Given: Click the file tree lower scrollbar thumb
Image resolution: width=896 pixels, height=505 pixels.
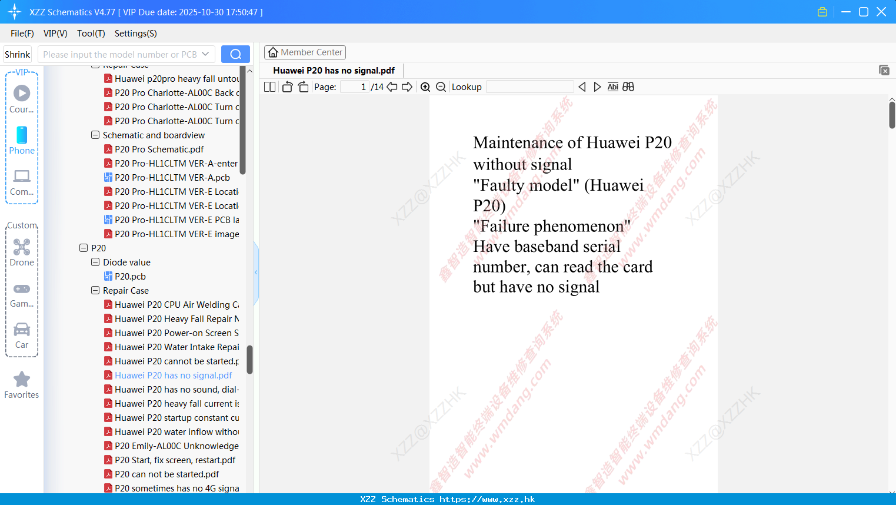Looking at the screenshot, I should 249,359.
